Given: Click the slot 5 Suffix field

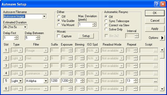Looking at the screenshot, I should 55,81.
